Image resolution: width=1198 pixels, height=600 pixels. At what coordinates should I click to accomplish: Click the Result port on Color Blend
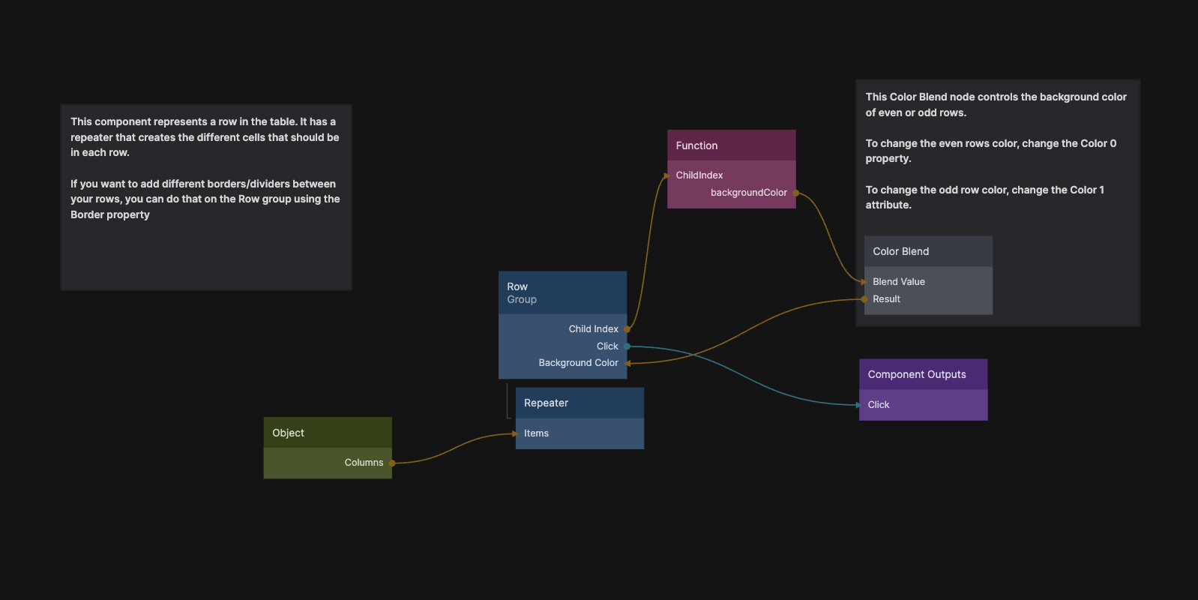tap(864, 299)
